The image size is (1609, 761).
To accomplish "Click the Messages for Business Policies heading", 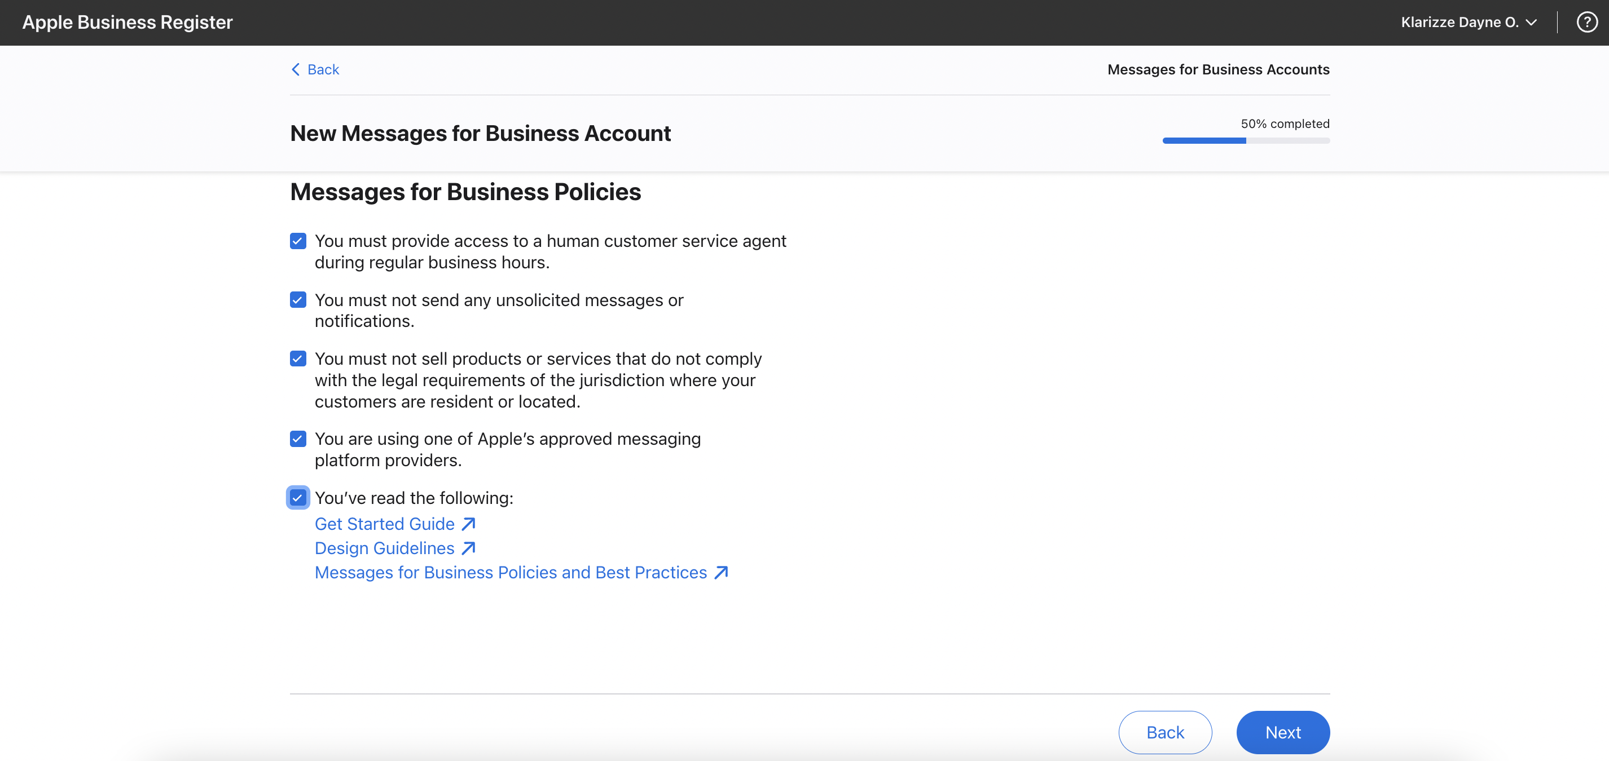I will pos(465,192).
